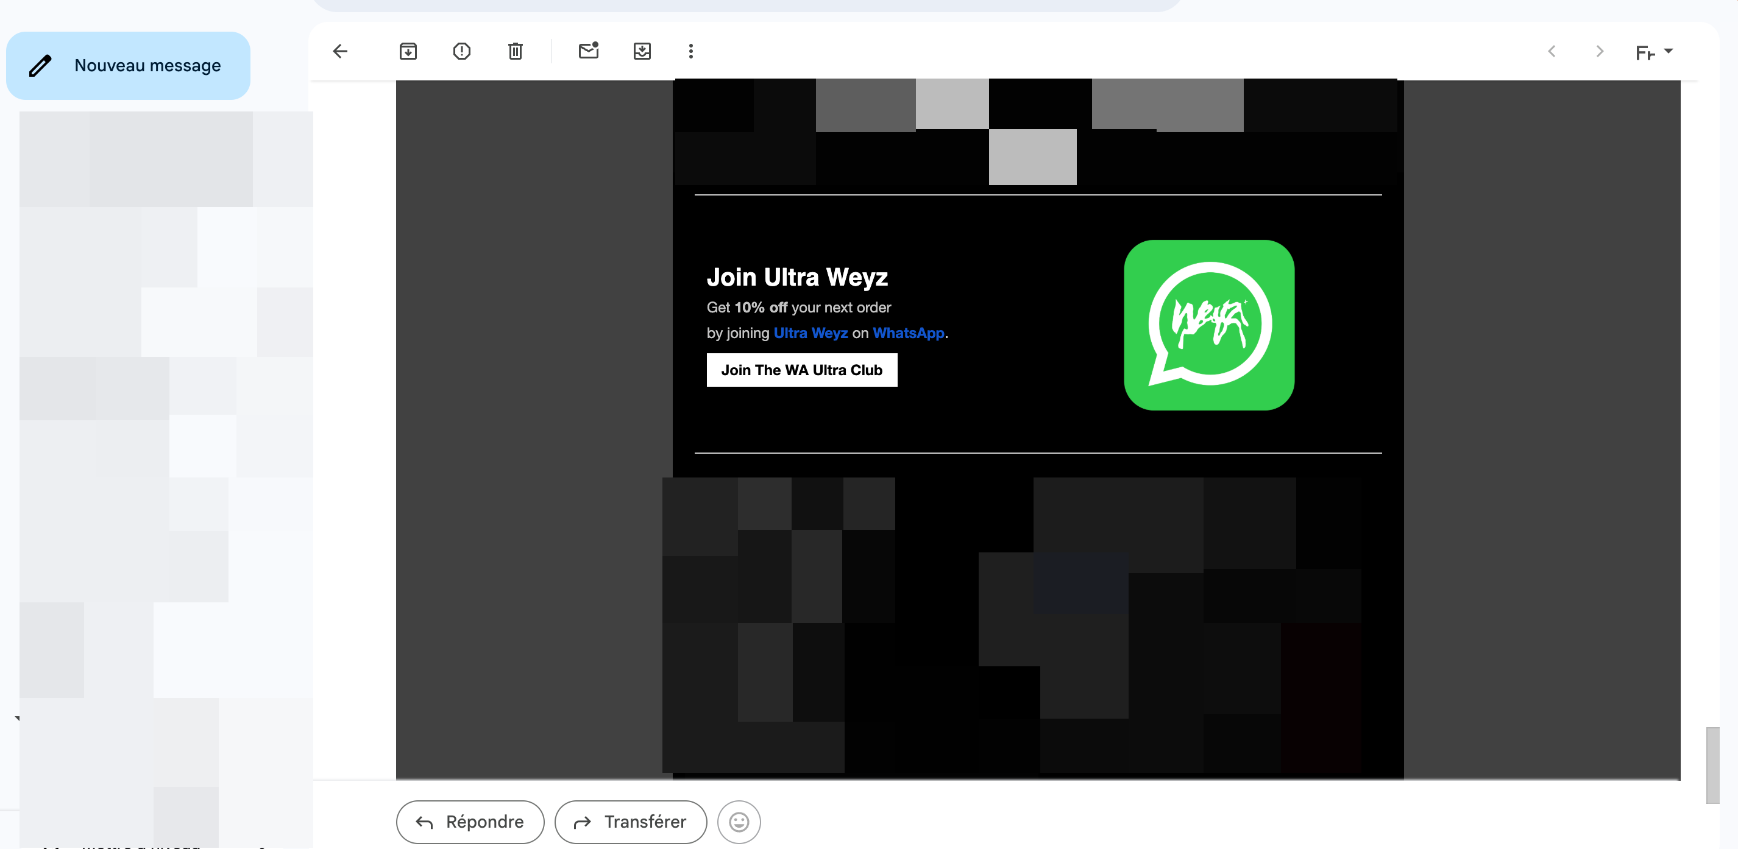The height and width of the screenshot is (849, 1738).
Task: Click the green WhatsApp Weyz logo image
Action: pos(1208,325)
